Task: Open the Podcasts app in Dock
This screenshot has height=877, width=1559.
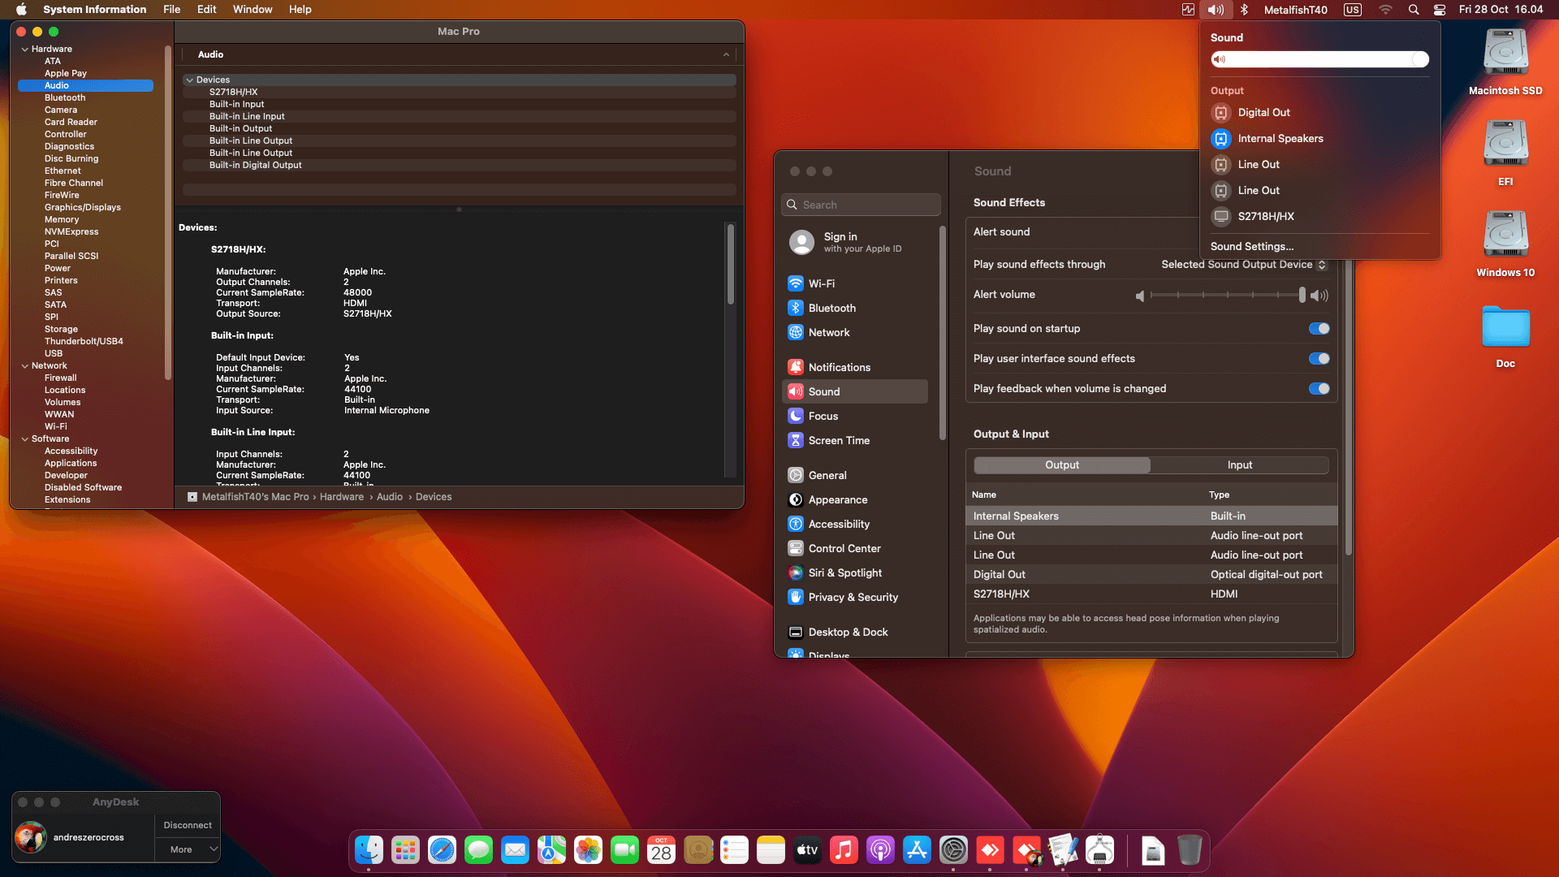Action: [x=880, y=850]
